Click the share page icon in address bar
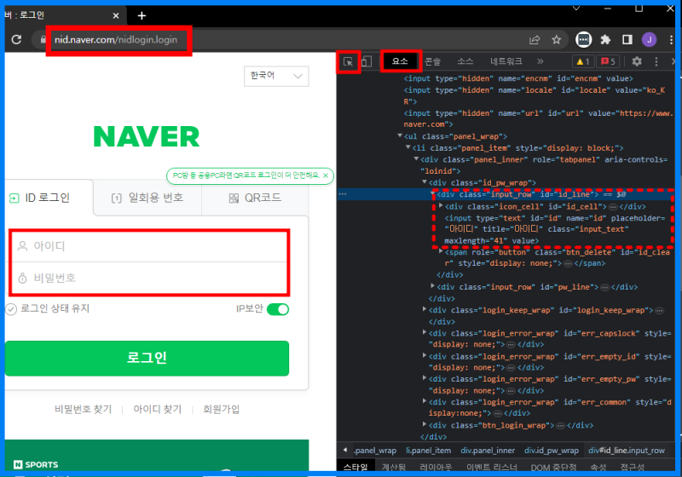The width and height of the screenshot is (682, 477). (535, 40)
